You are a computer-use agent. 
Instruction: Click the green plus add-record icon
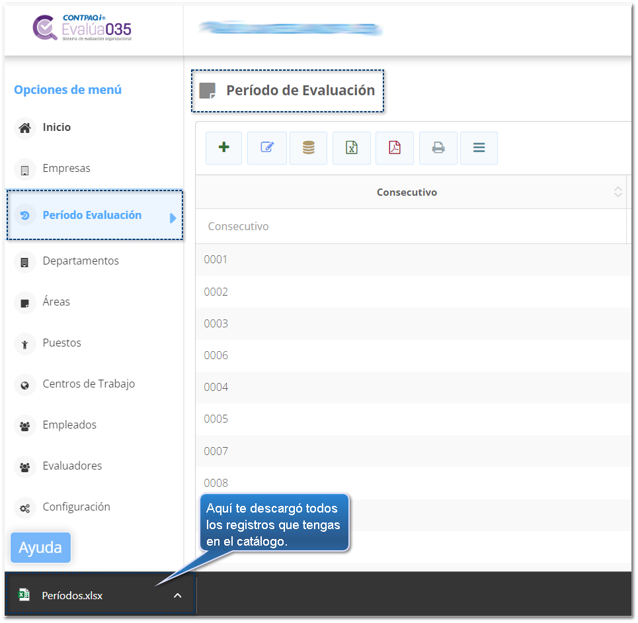(x=223, y=147)
